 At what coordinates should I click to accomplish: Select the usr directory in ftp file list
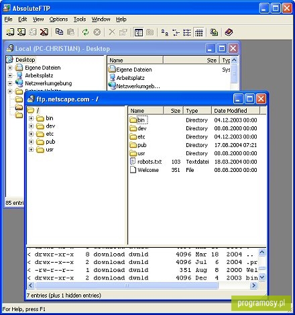(x=141, y=153)
